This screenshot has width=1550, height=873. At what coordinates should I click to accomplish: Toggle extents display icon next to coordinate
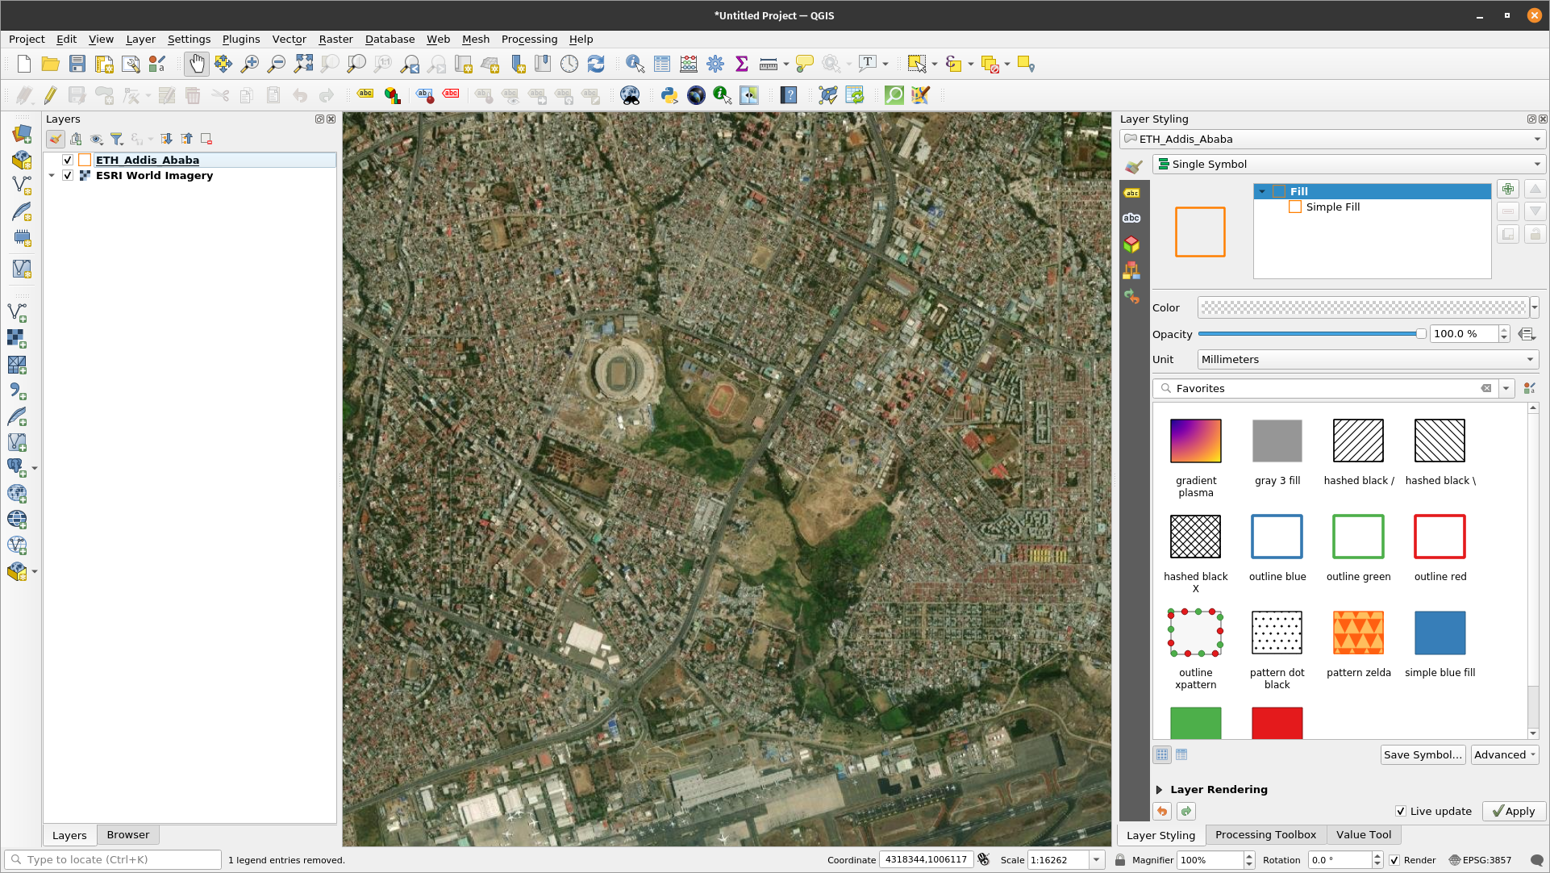click(983, 859)
